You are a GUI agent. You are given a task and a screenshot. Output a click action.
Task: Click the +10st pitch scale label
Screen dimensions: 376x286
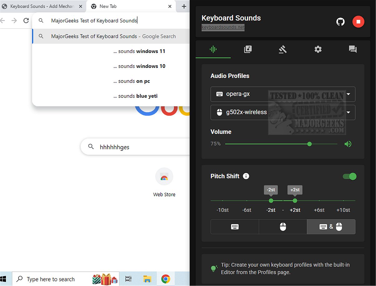click(x=343, y=210)
